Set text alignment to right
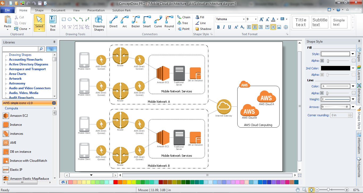363x193 pixels. (261, 27)
